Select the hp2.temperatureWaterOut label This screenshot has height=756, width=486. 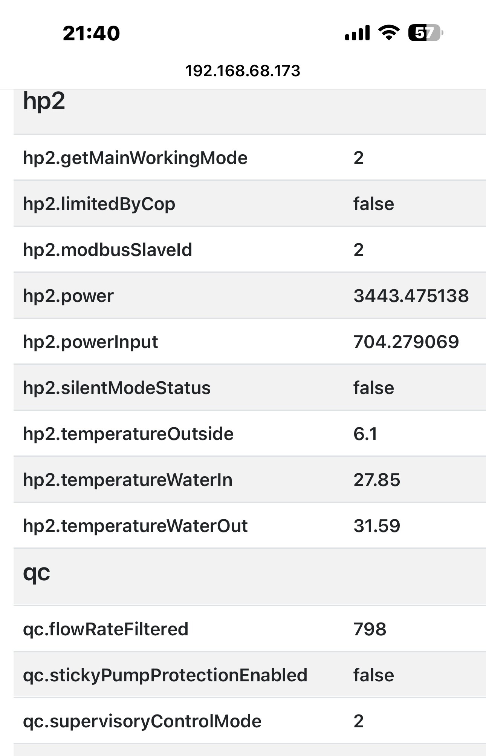point(135,526)
